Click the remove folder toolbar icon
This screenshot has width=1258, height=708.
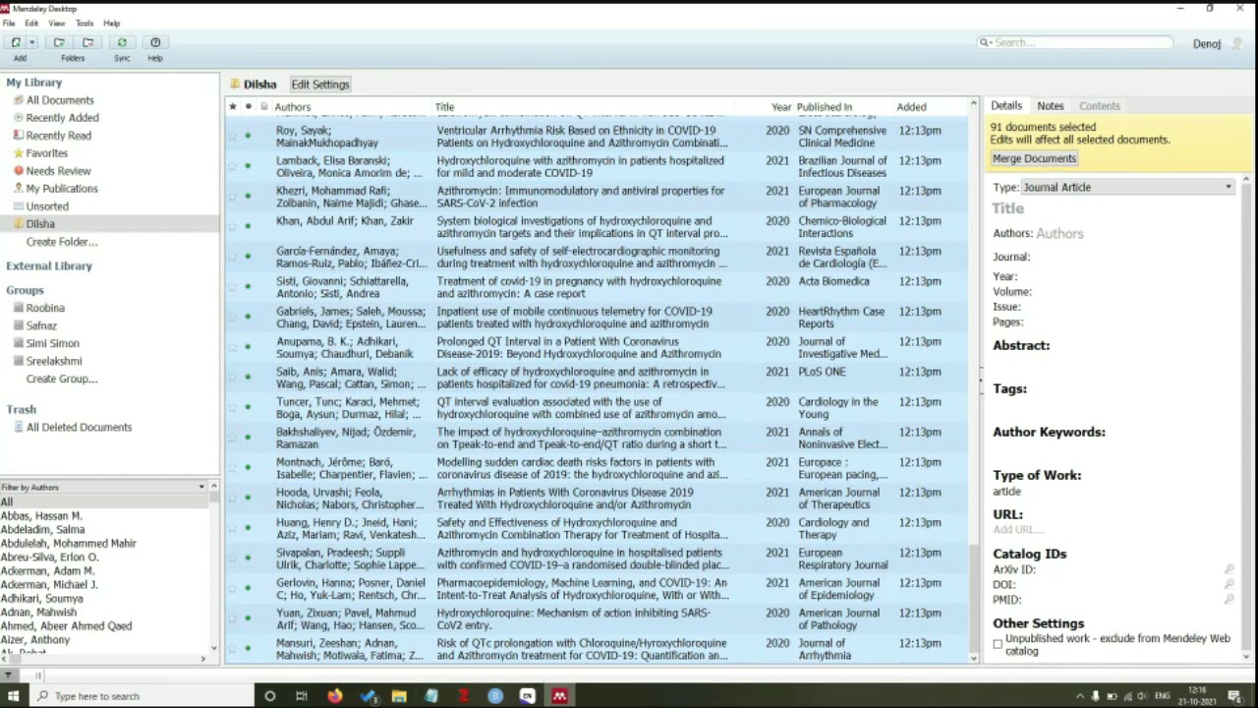(x=87, y=42)
